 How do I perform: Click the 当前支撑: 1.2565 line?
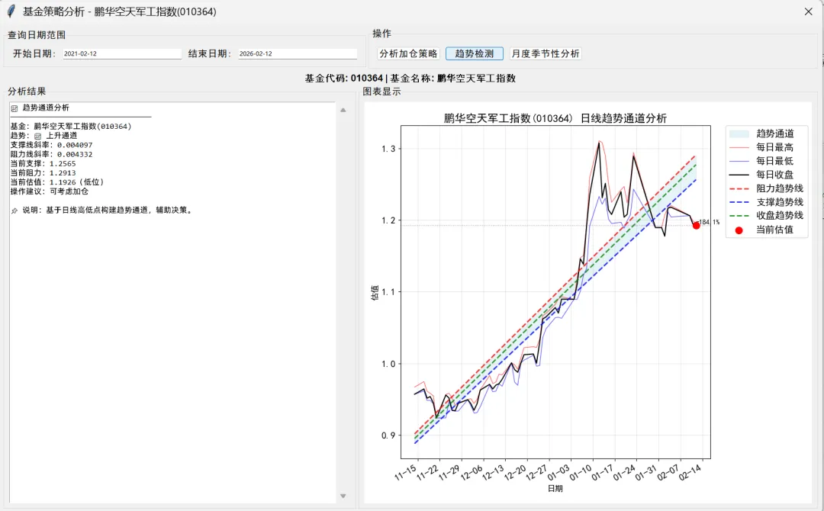point(43,164)
